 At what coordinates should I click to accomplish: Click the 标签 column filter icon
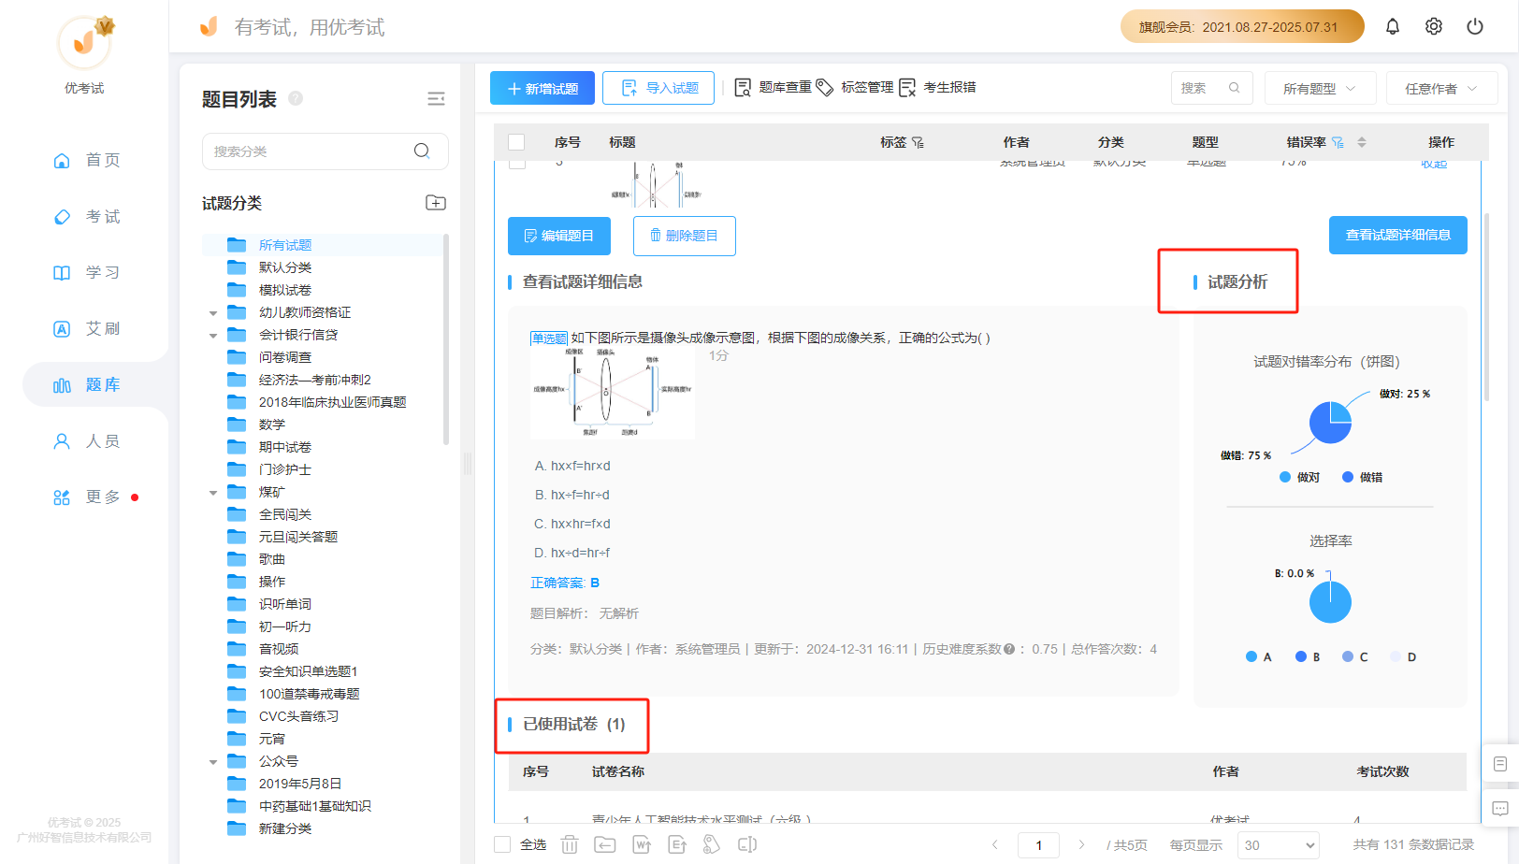tap(918, 142)
